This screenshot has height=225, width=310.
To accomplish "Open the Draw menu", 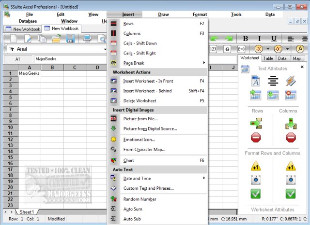I will pos(164,14).
